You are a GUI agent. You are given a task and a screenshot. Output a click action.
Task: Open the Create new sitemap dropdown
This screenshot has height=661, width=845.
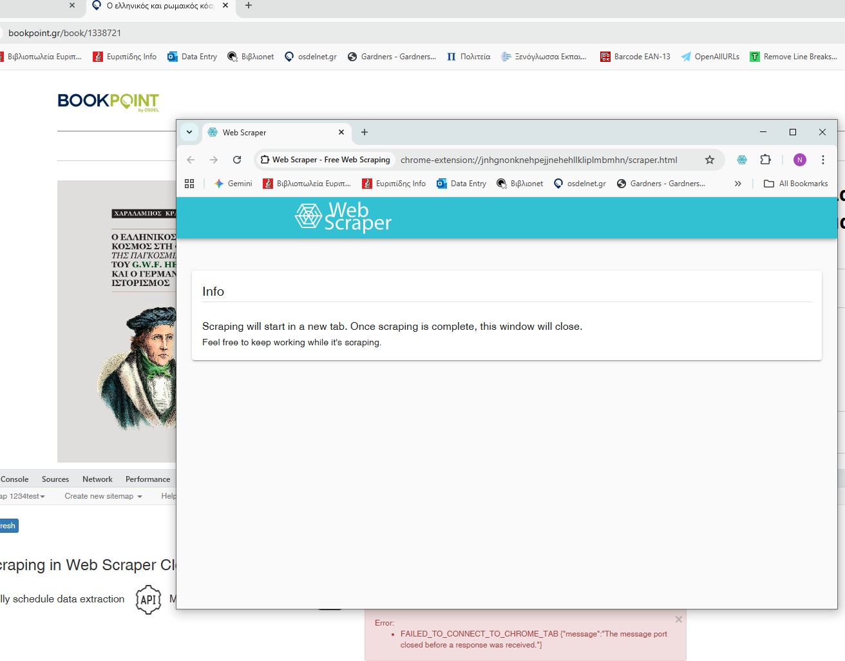(x=103, y=496)
